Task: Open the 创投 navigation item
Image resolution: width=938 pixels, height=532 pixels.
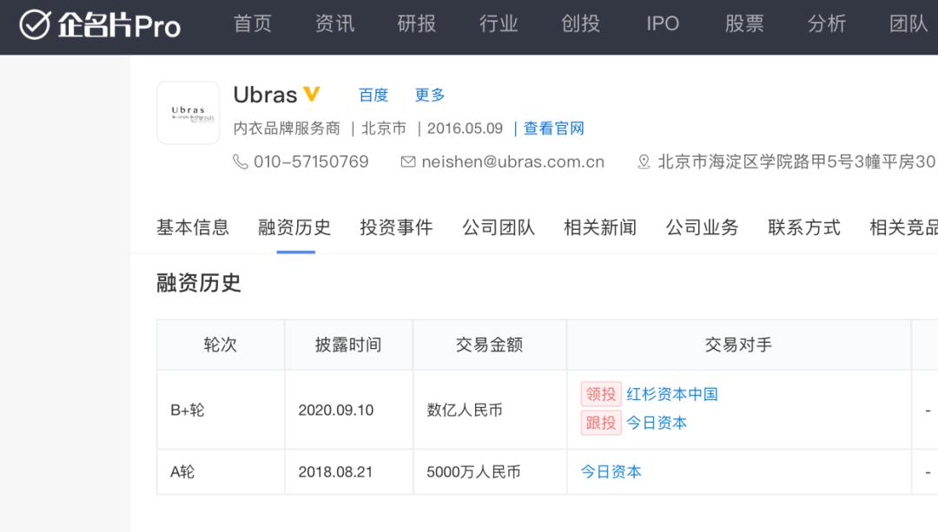Action: click(x=580, y=24)
